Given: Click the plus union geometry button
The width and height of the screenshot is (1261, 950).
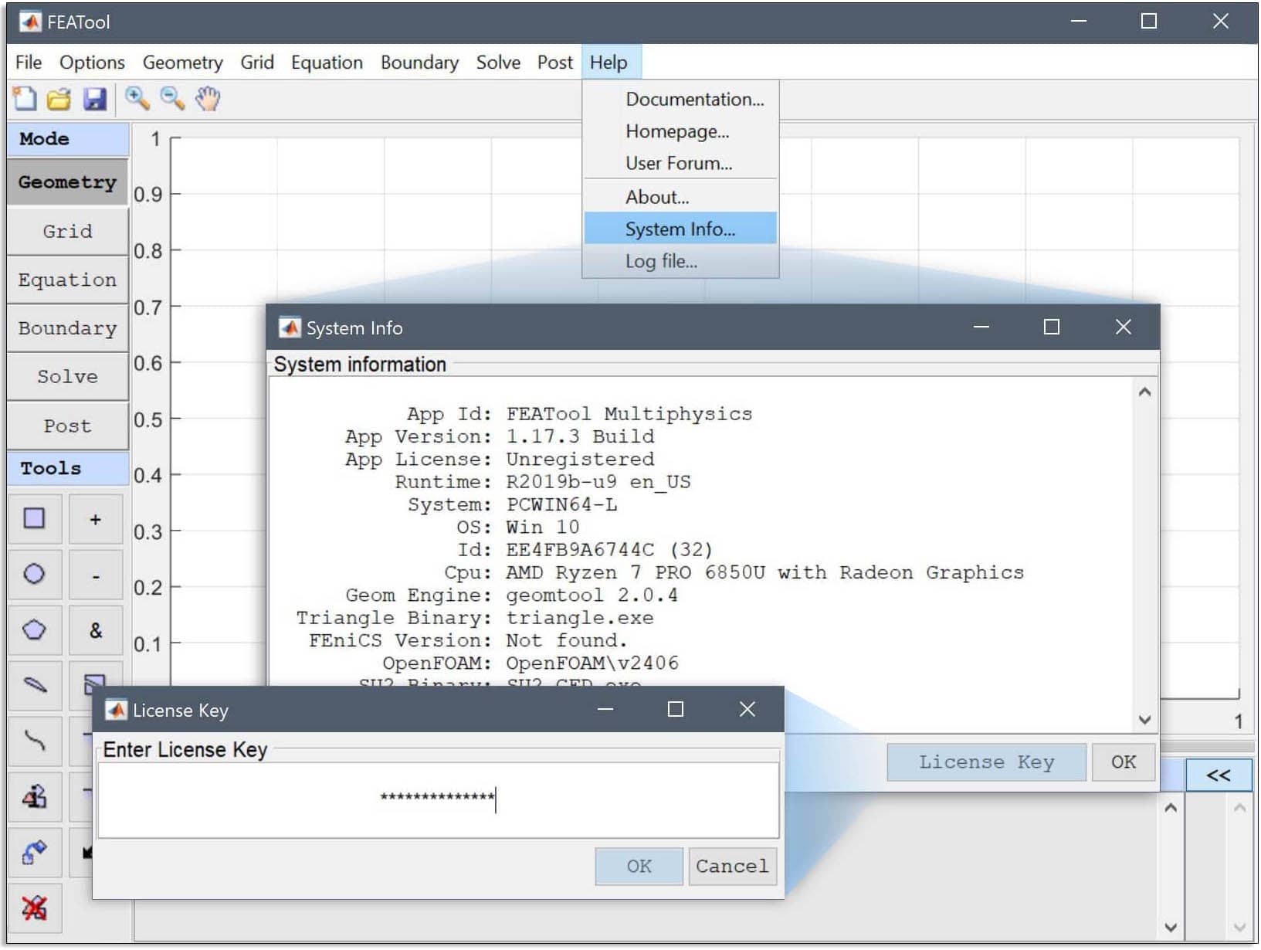Looking at the screenshot, I should [95, 519].
